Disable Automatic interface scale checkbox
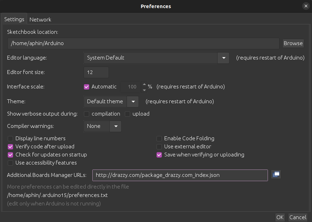This screenshot has width=312, height=222. click(x=86, y=87)
